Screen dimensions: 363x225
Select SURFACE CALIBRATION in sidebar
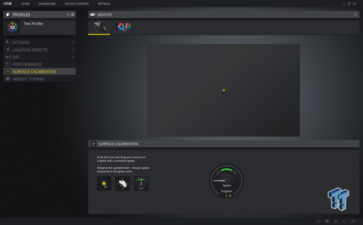[x=40, y=71]
